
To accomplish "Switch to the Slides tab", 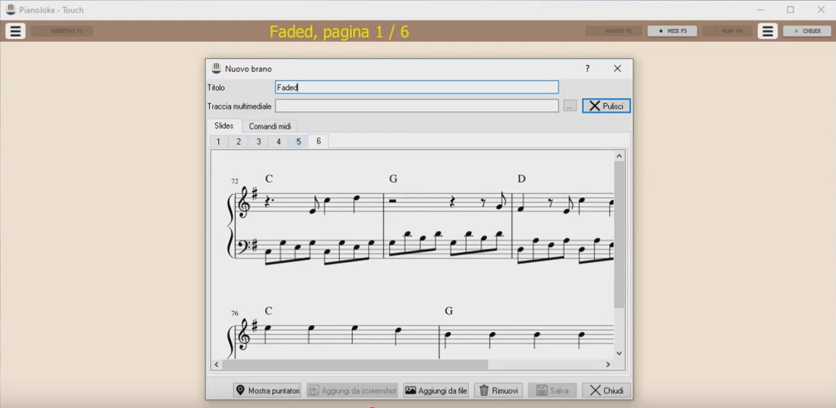I will (224, 126).
